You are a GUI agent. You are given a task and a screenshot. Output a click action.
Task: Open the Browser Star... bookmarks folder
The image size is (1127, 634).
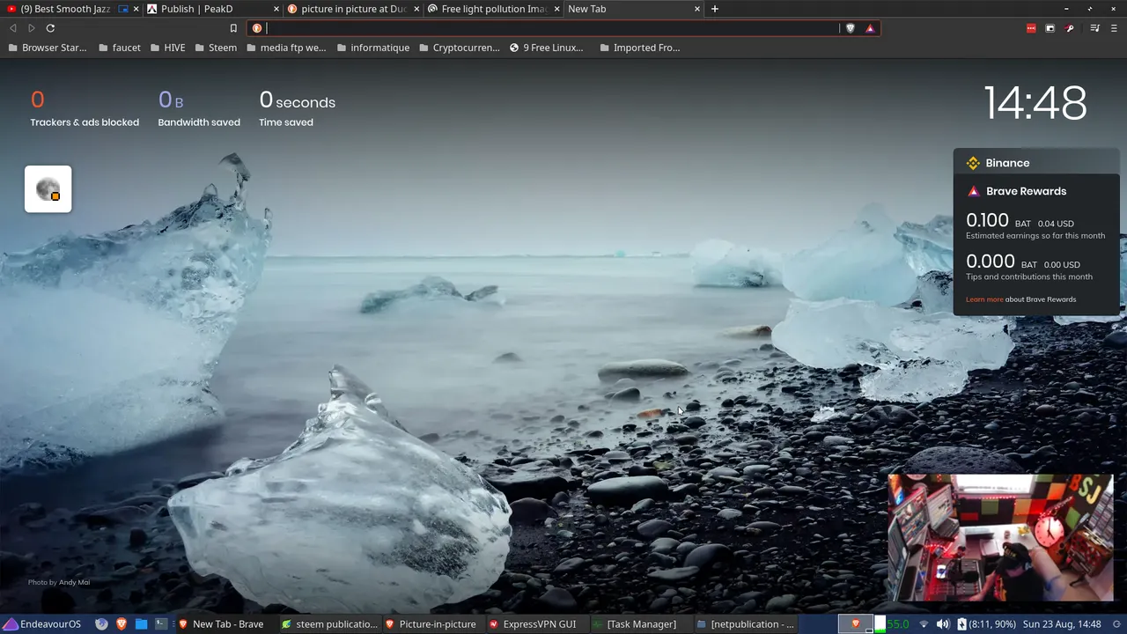click(x=47, y=48)
